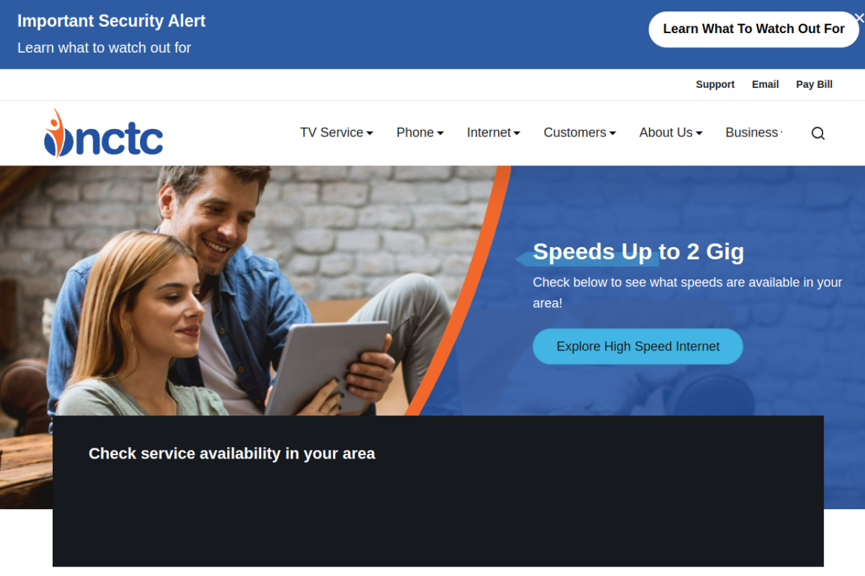Screen dimensions: 865x576
Task: Click the search magnifier icon
Action: click(x=818, y=133)
